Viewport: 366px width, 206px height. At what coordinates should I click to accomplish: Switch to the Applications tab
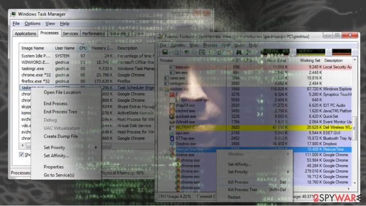click(25, 34)
